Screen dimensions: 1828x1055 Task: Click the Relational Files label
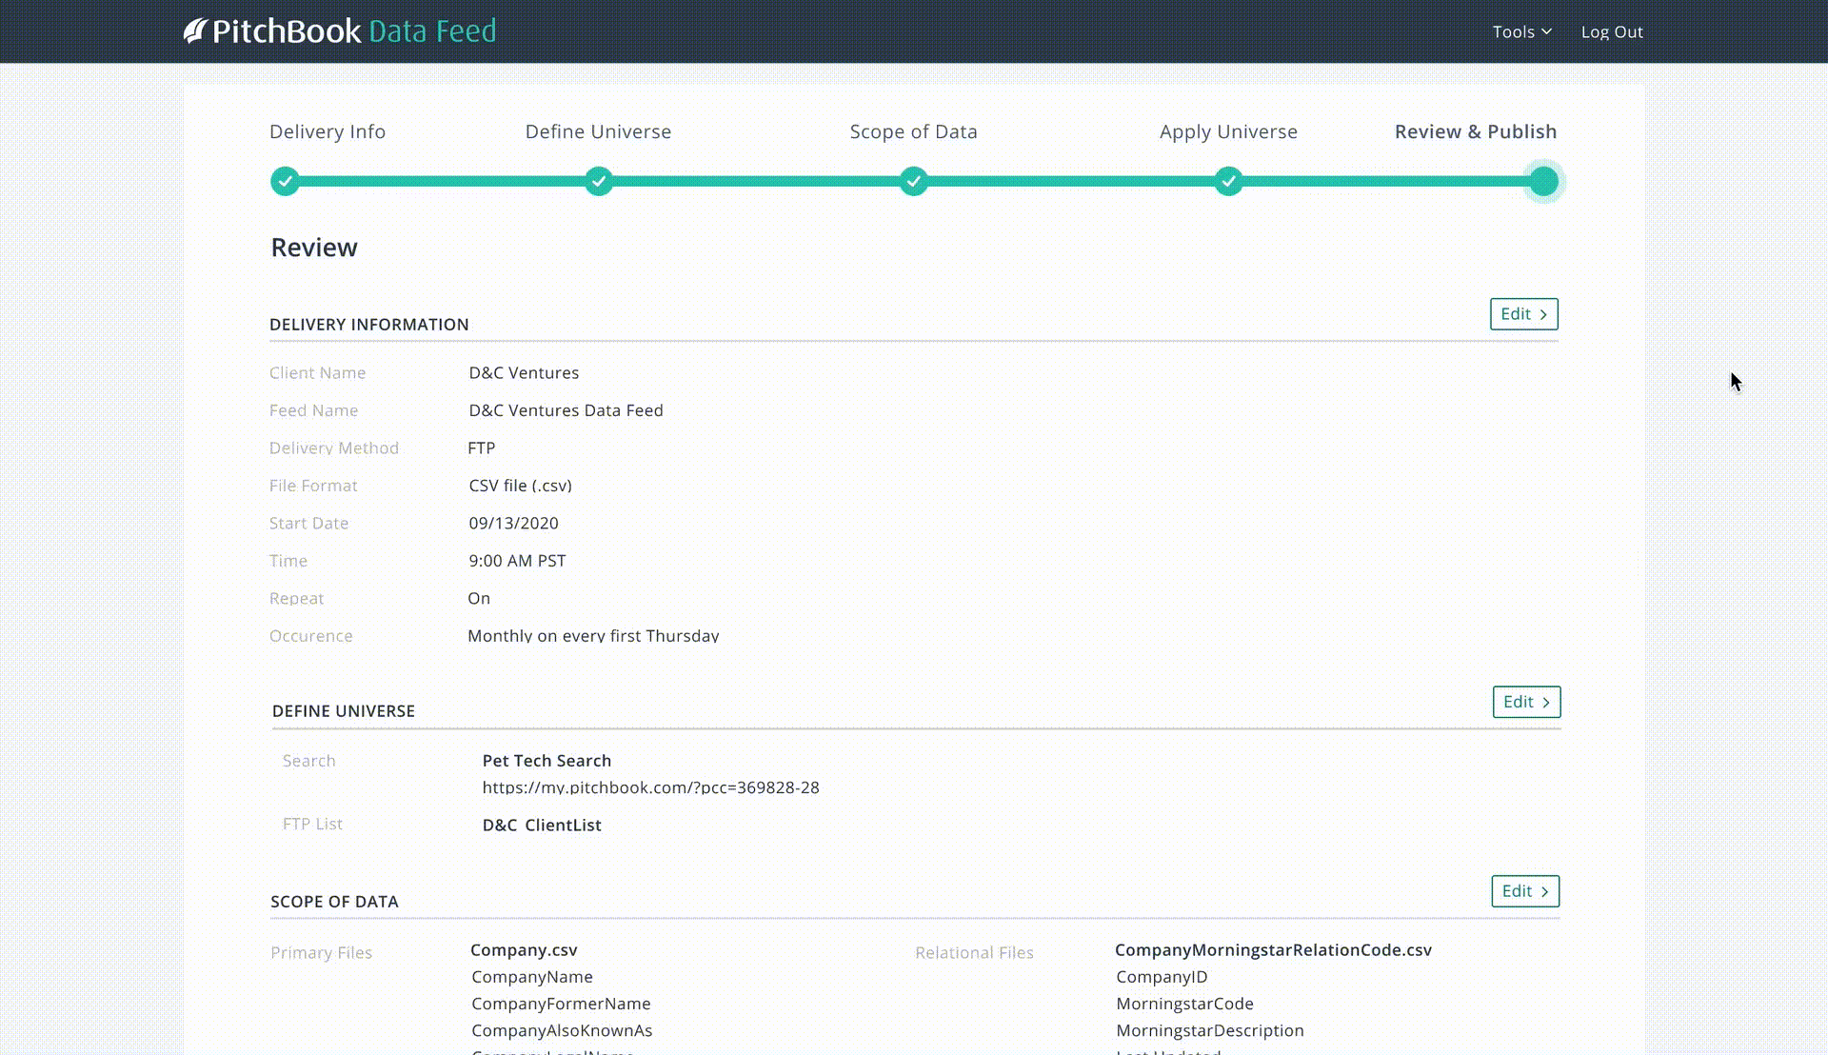[x=974, y=953]
